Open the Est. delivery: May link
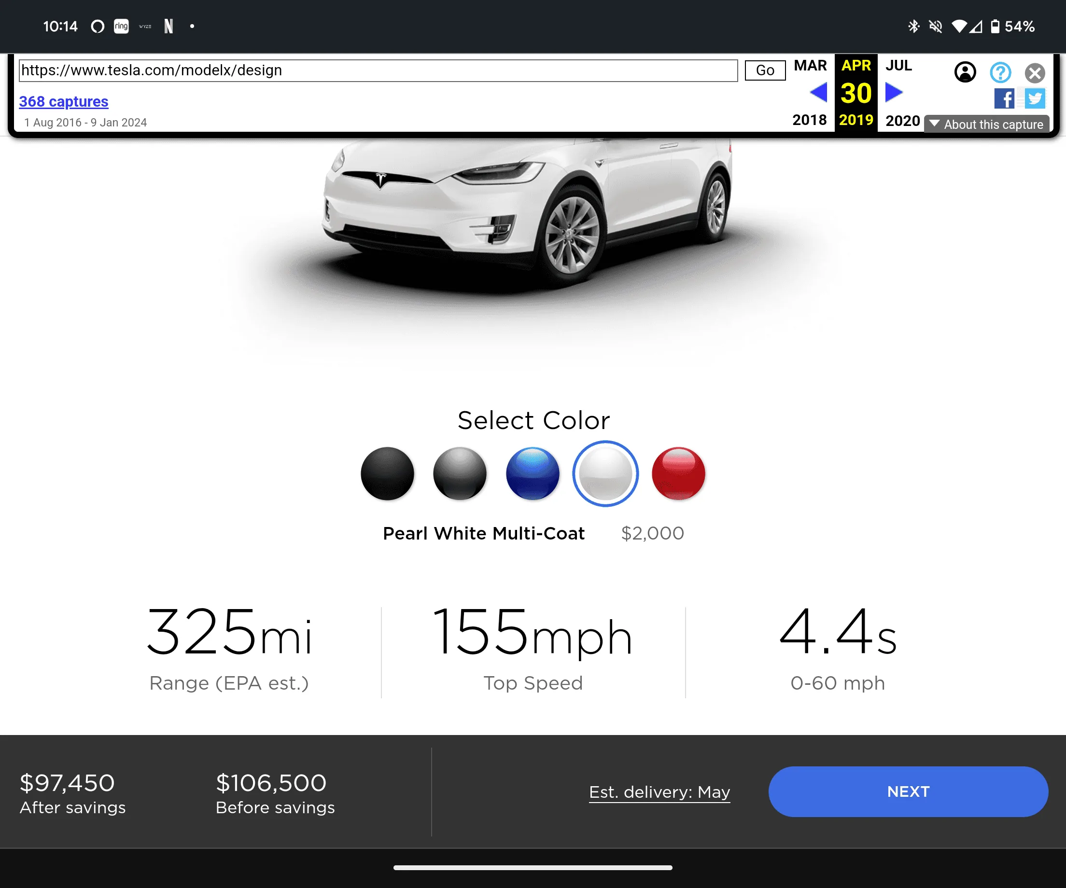1066x888 pixels. (659, 792)
